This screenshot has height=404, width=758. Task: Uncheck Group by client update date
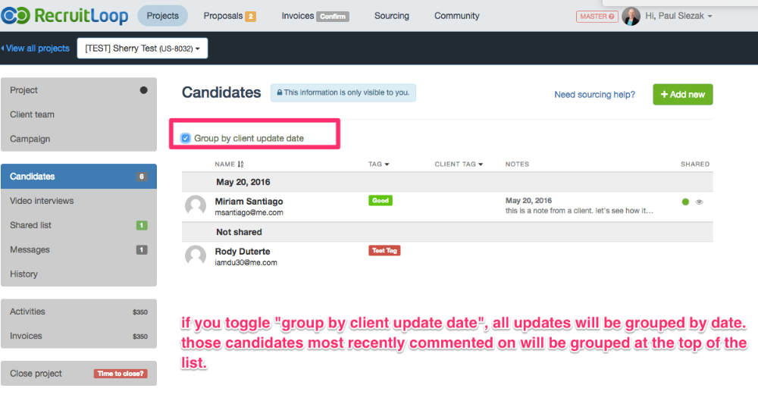(185, 138)
